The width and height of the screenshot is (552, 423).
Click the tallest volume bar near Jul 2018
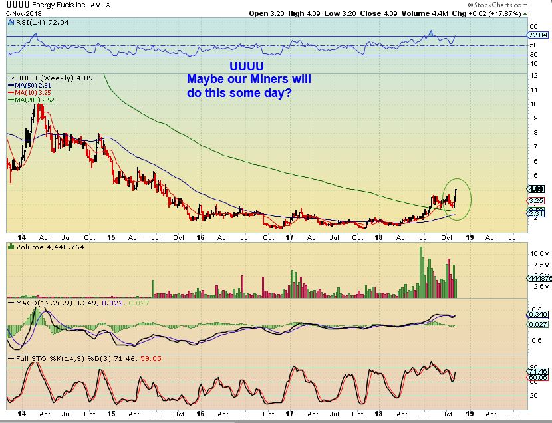click(421, 273)
